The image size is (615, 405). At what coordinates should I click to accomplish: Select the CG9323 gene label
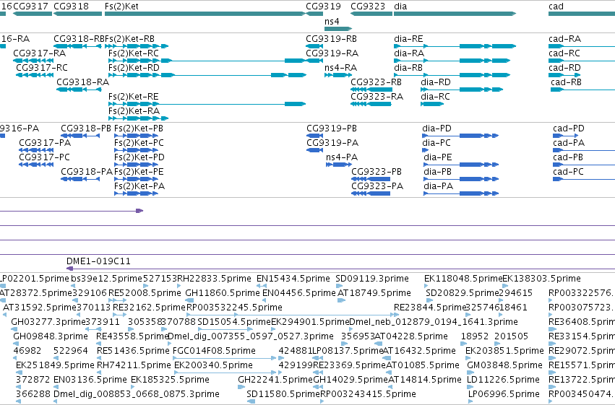[368, 6]
